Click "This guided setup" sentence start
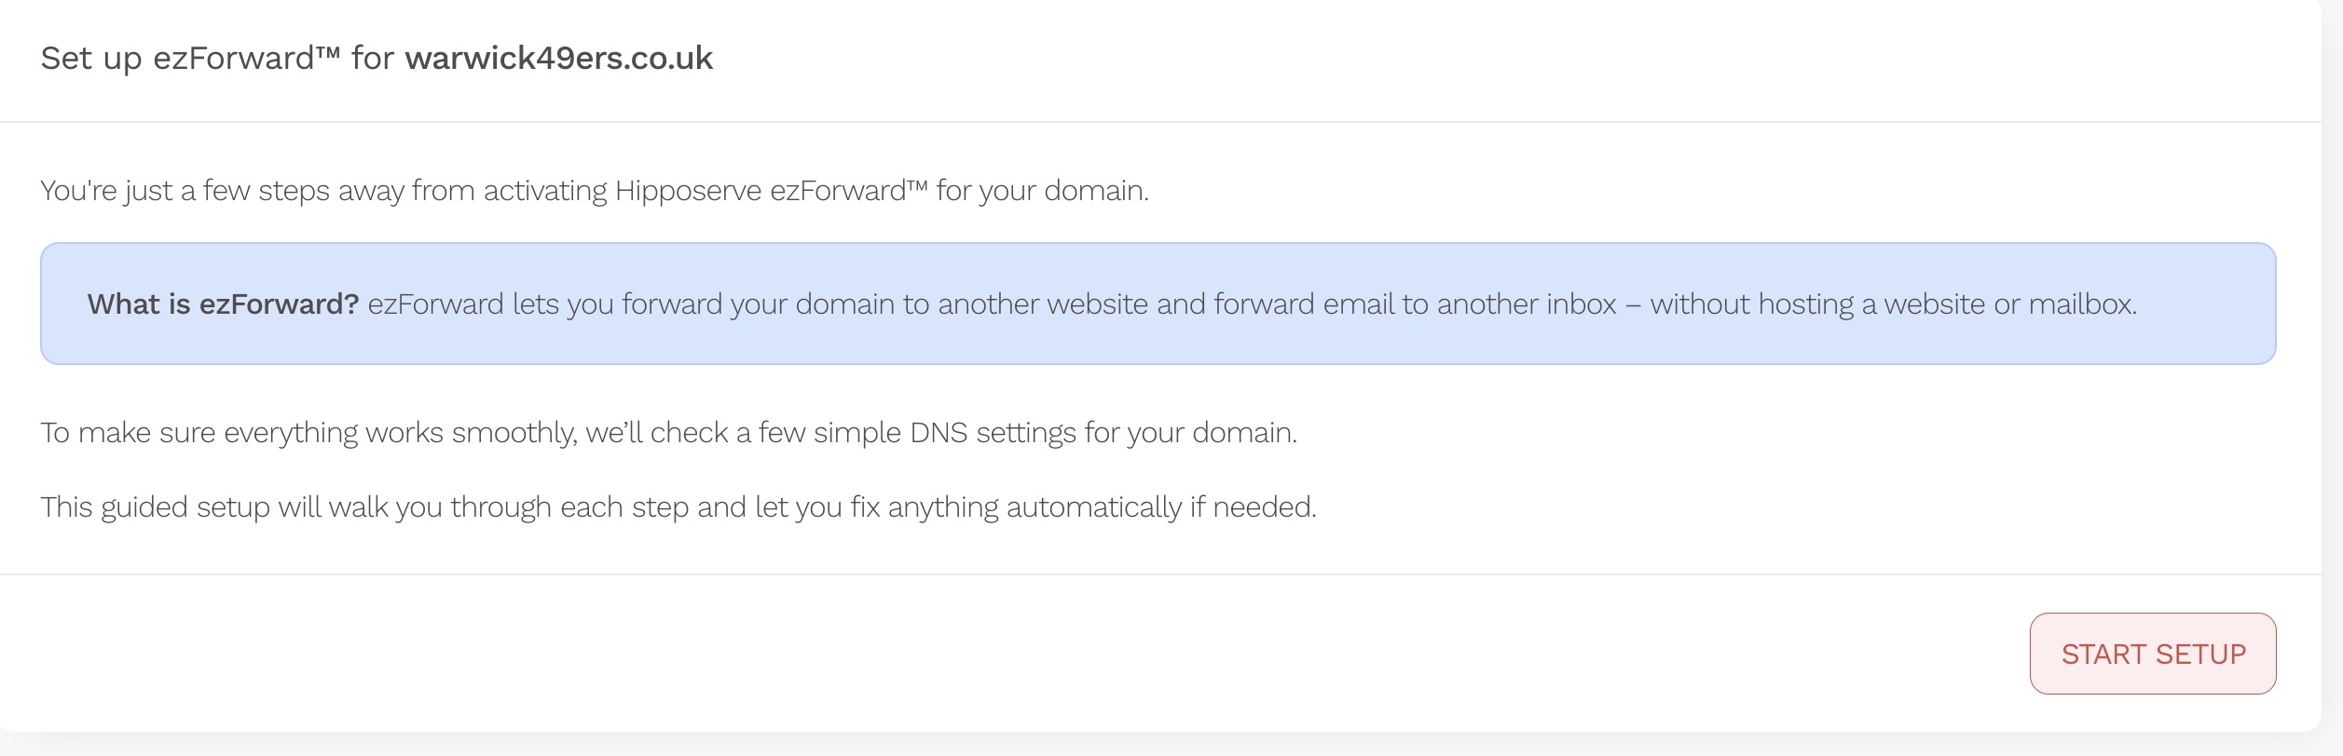 click(x=155, y=507)
